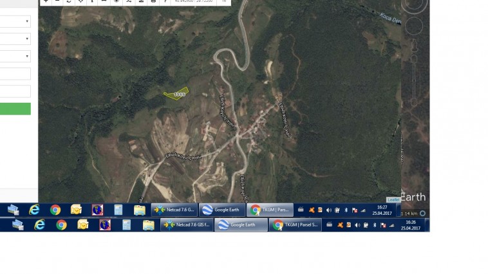488x274 pixels.
Task: Click the zoom in plus icon on map toolbar
Action: [x=46, y=1]
